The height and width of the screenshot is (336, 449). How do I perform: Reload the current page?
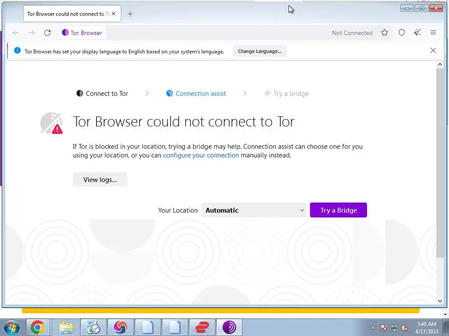click(x=47, y=33)
